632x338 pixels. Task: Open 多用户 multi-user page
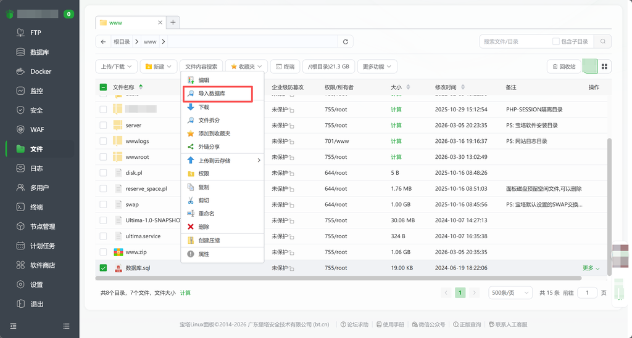[39, 188]
